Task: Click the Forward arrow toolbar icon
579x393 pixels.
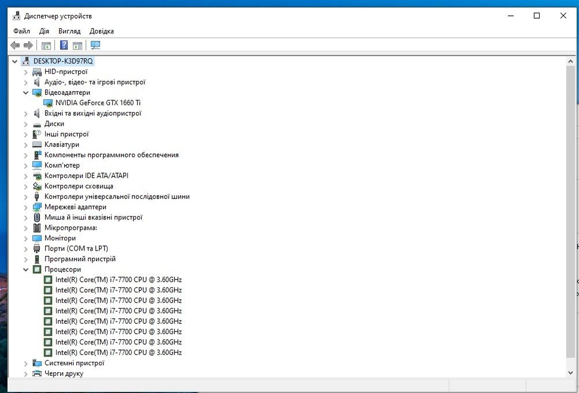Action: click(x=28, y=45)
